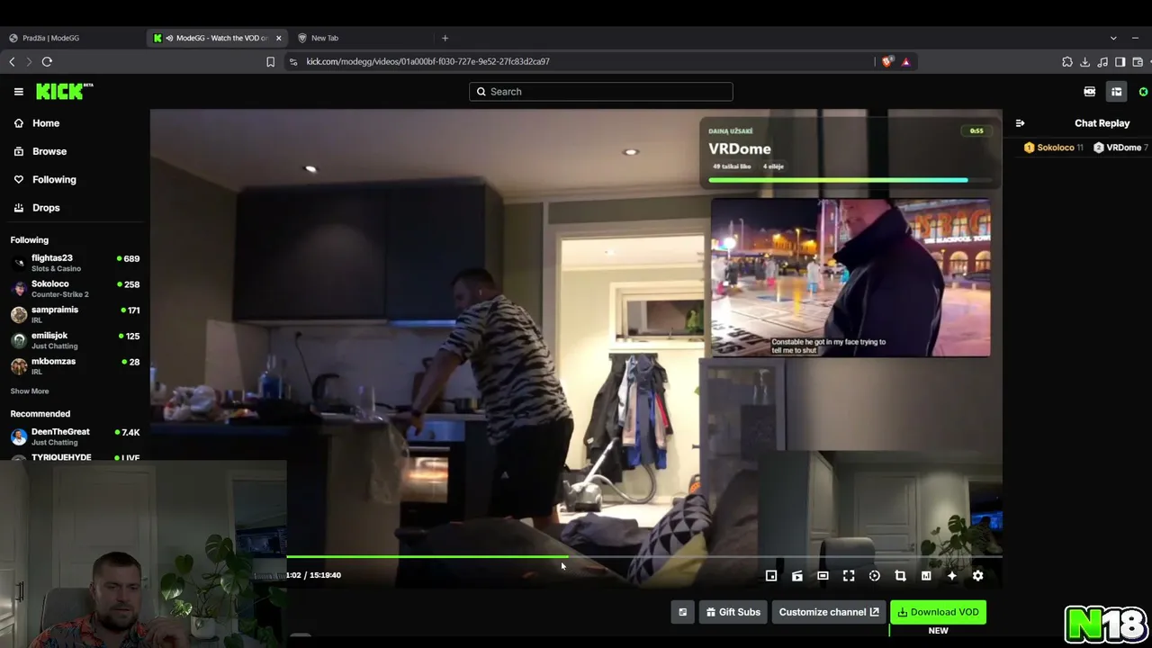Open the Brave Wallet
Image resolution: width=1152 pixels, height=648 pixels.
1138,62
